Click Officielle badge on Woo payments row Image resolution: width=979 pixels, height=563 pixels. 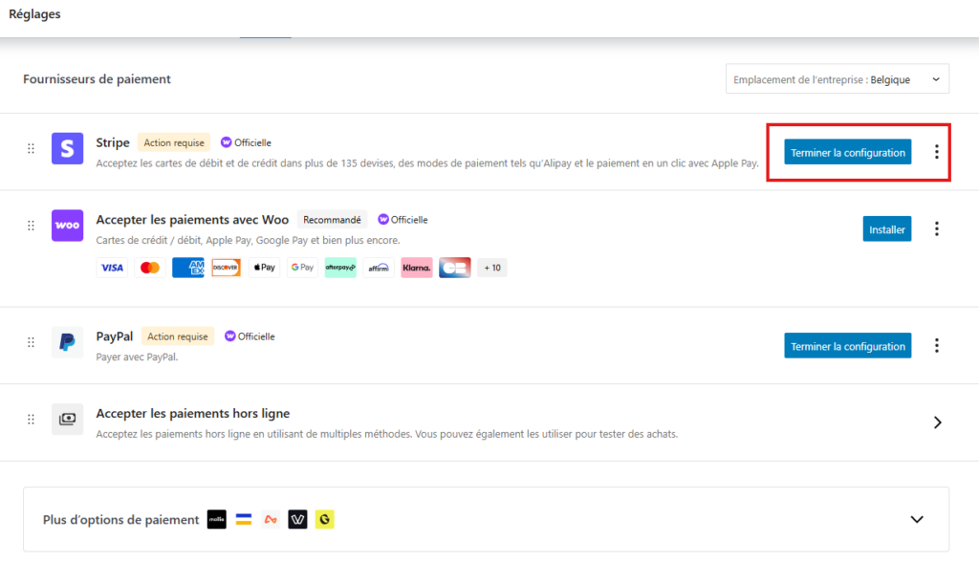point(402,220)
